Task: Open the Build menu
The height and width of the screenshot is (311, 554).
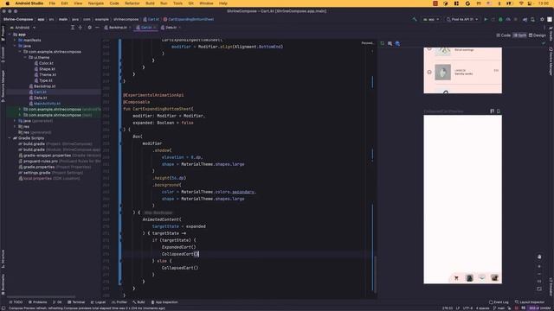Action: (x=150, y=3)
